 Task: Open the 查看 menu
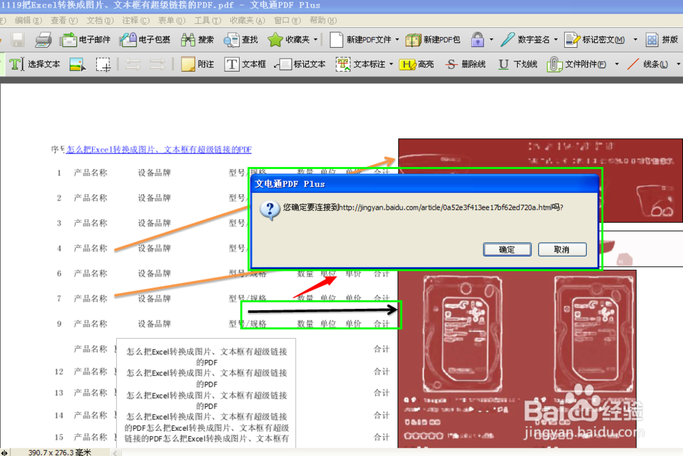tap(64, 20)
